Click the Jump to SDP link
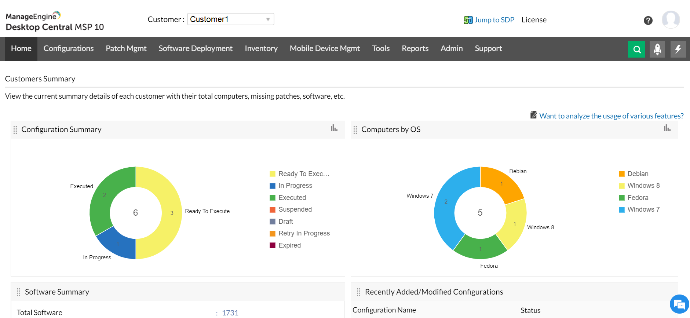The width and height of the screenshot is (690, 318). point(494,20)
